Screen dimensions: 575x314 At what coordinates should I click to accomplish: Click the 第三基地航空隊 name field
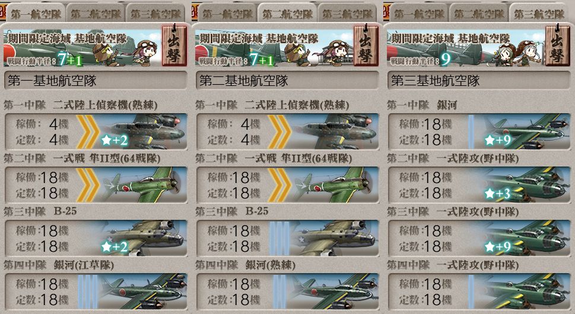[479, 81]
